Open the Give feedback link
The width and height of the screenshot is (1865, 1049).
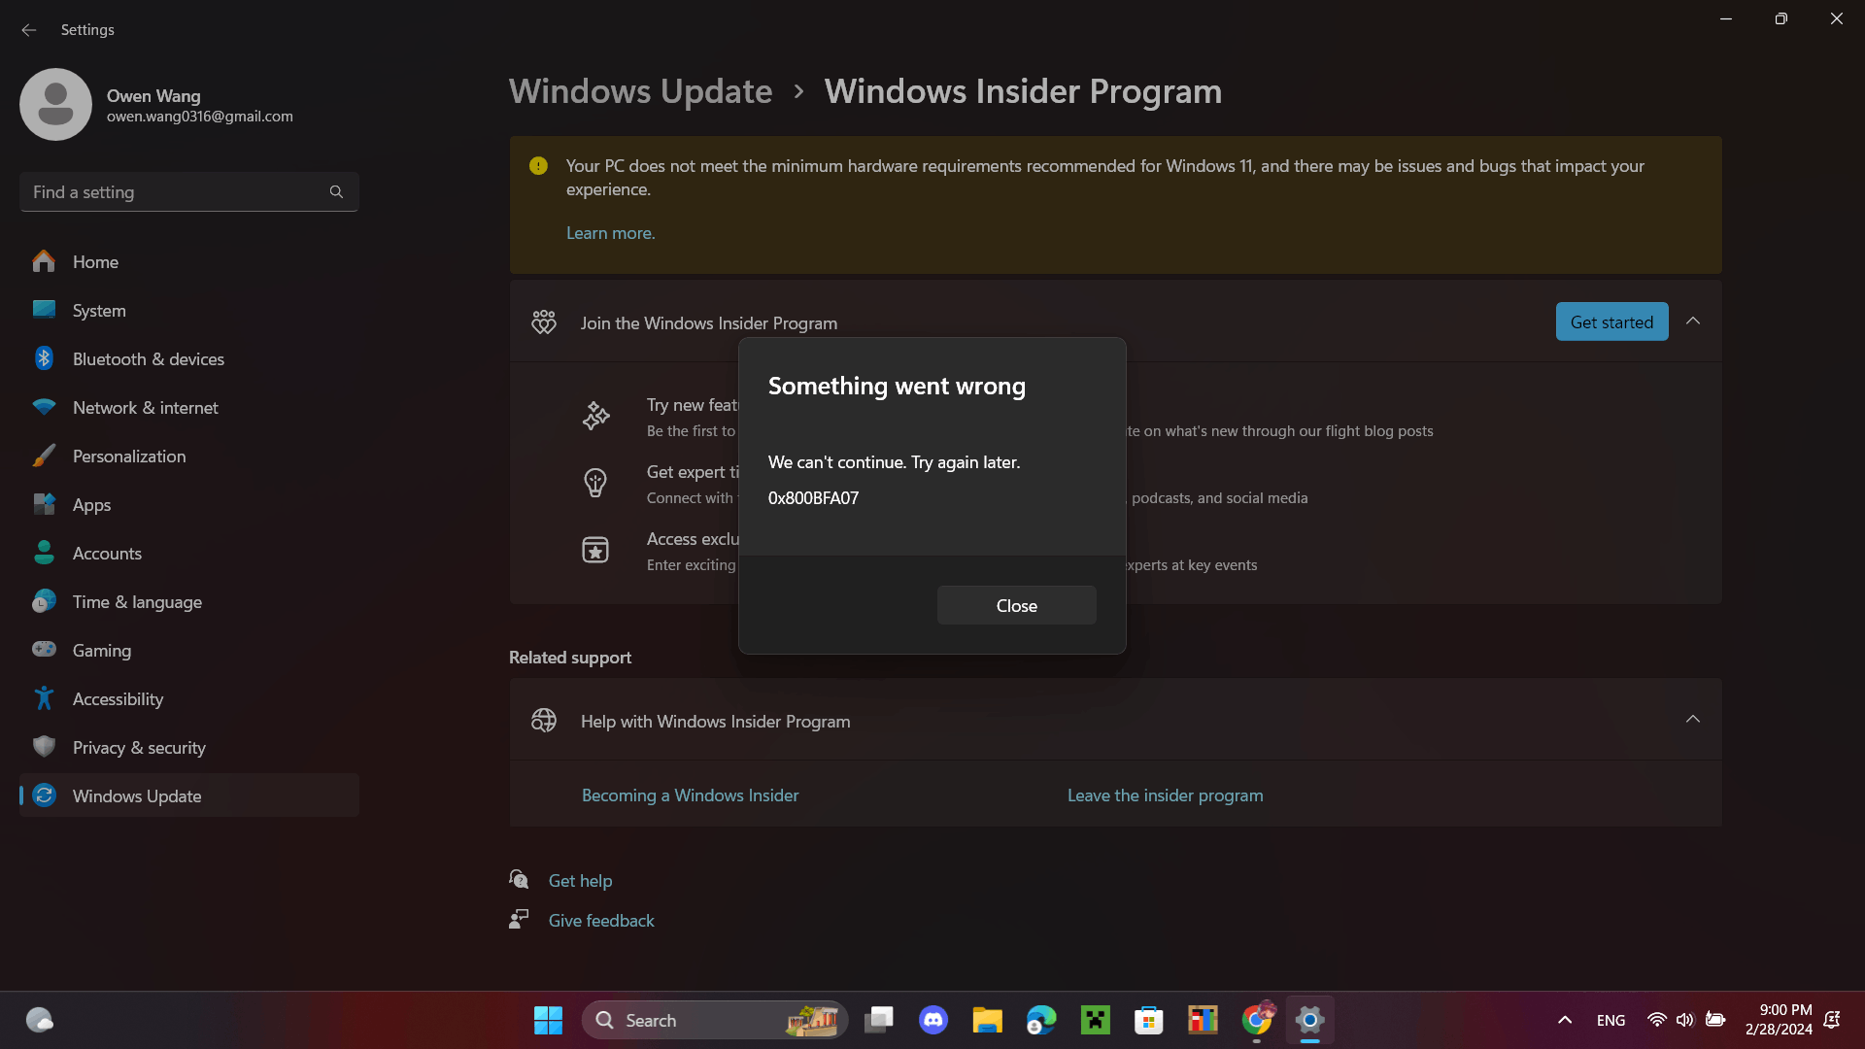(x=600, y=921)
